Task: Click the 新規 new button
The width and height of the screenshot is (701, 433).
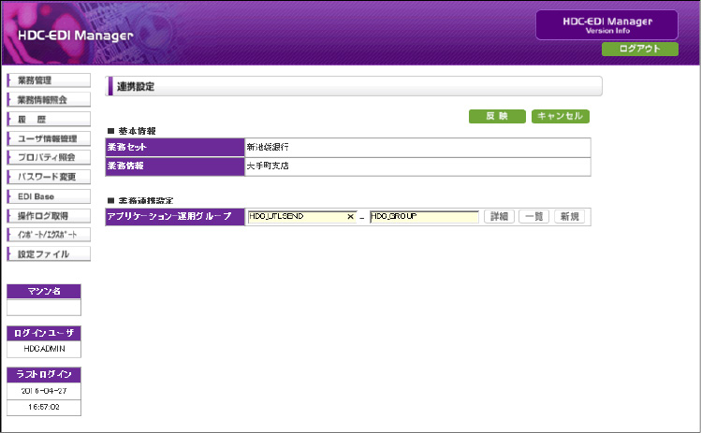Action: [x=568, y=216]
